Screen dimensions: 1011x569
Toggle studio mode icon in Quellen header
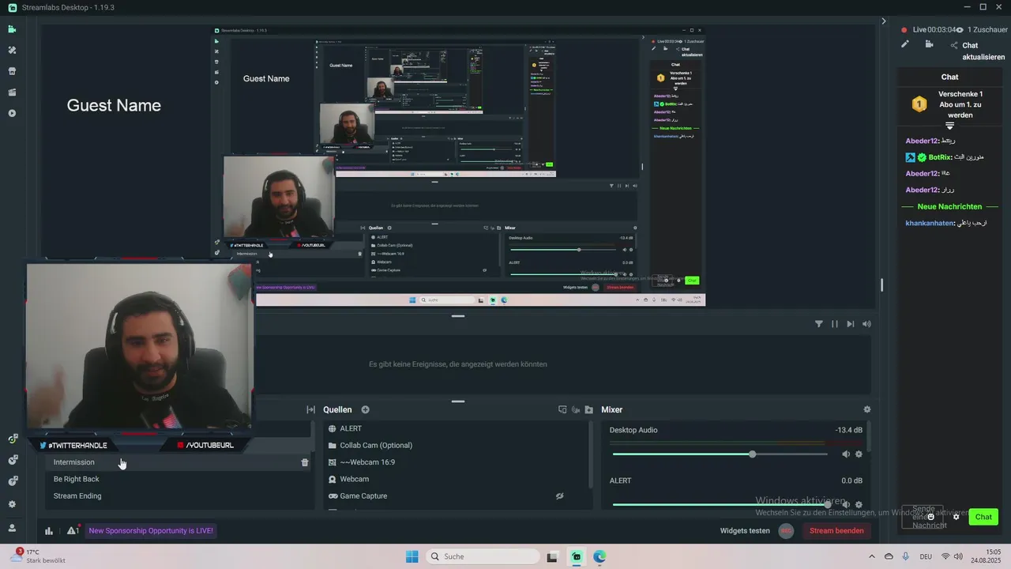point(562,409)
